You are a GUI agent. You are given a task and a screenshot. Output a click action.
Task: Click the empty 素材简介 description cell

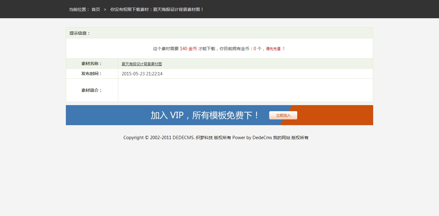[245, 90]
